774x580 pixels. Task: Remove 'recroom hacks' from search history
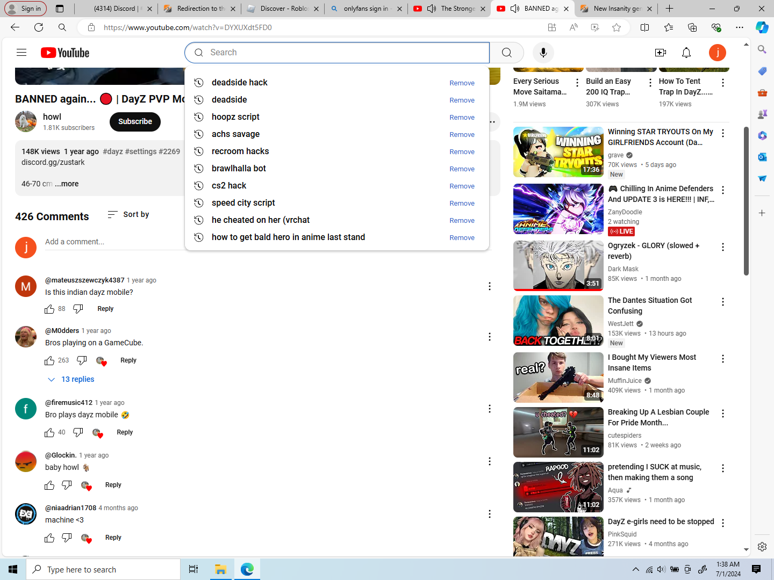462,152
